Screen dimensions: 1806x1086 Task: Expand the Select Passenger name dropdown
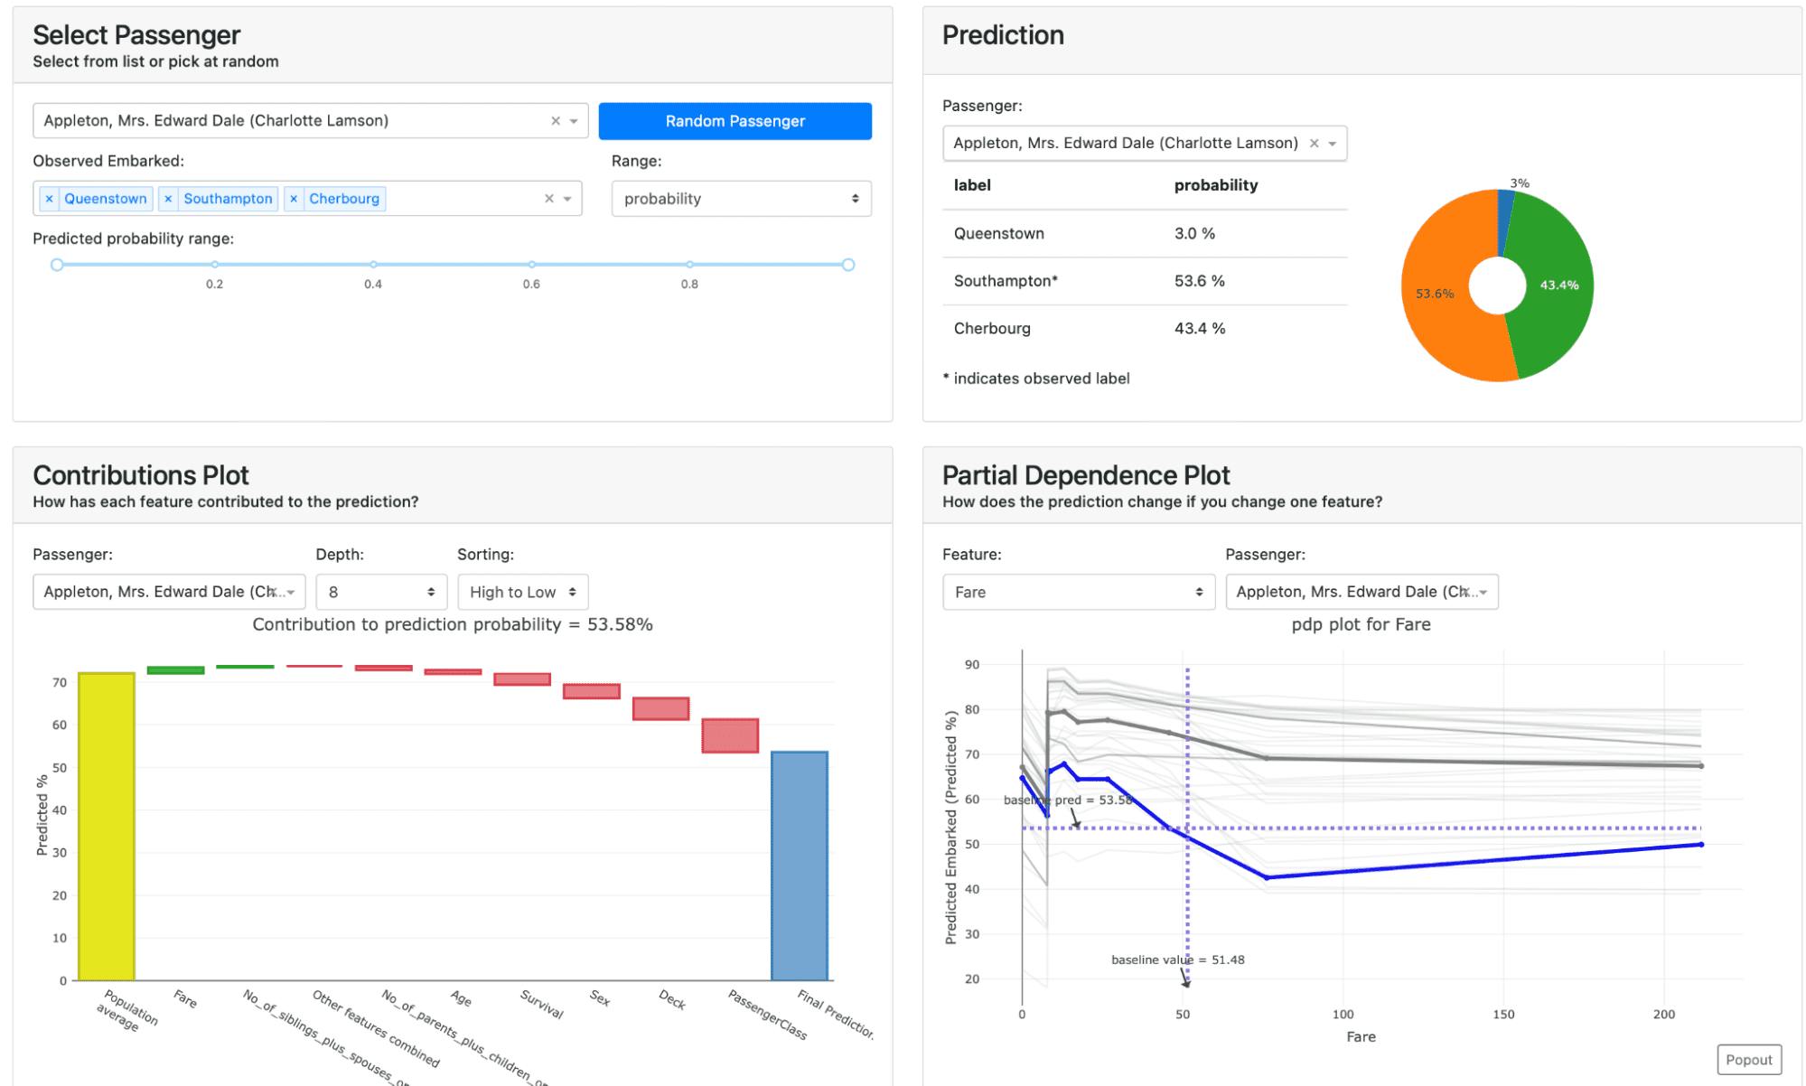click(574, 121)
